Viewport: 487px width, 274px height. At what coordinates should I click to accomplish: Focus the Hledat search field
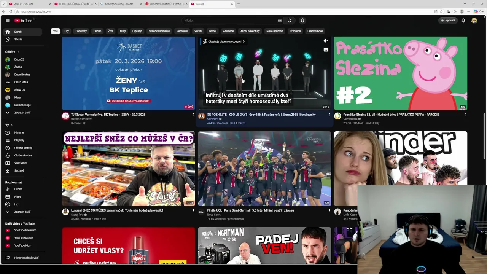pos(230,21)
